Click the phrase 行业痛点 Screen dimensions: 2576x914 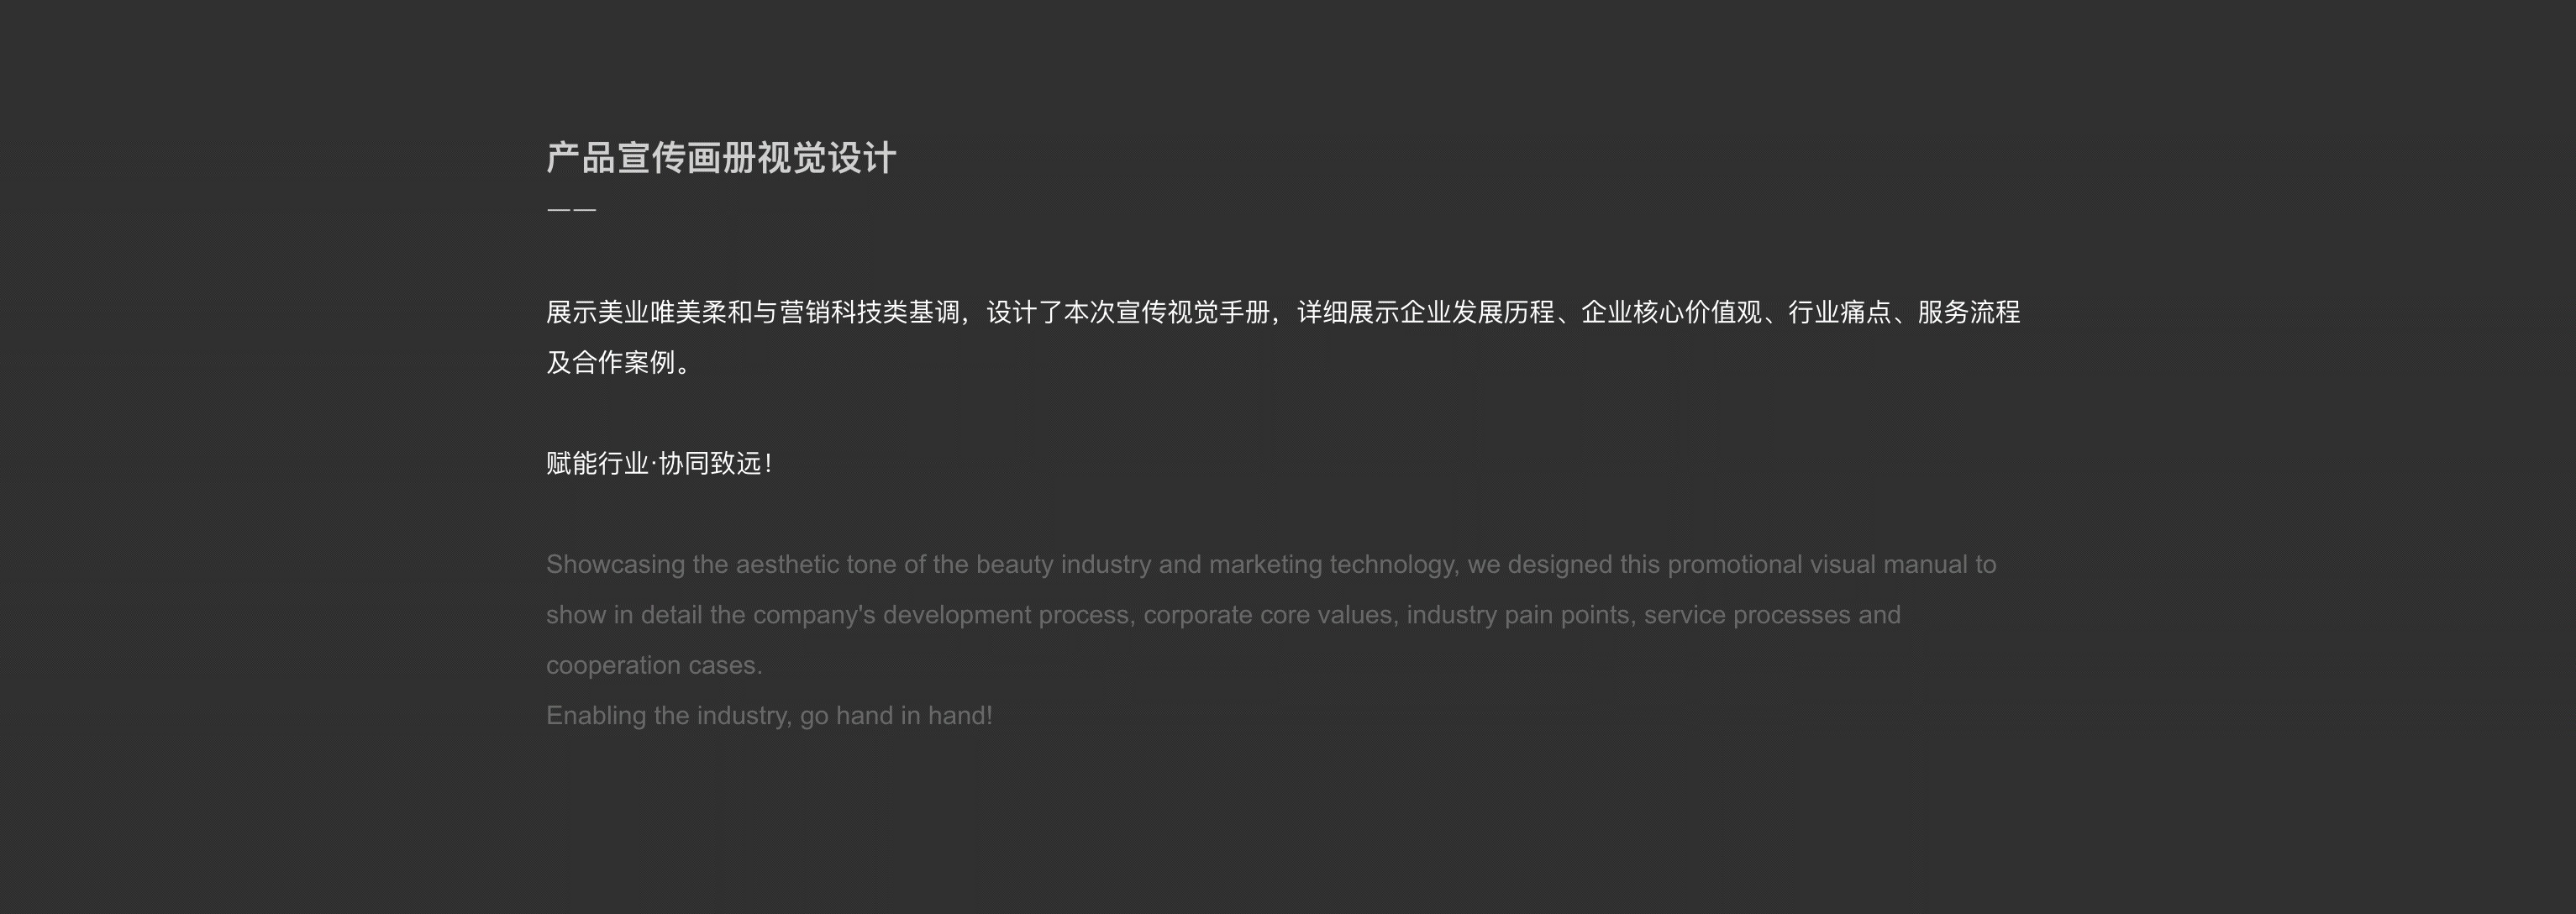(1839, 312)
